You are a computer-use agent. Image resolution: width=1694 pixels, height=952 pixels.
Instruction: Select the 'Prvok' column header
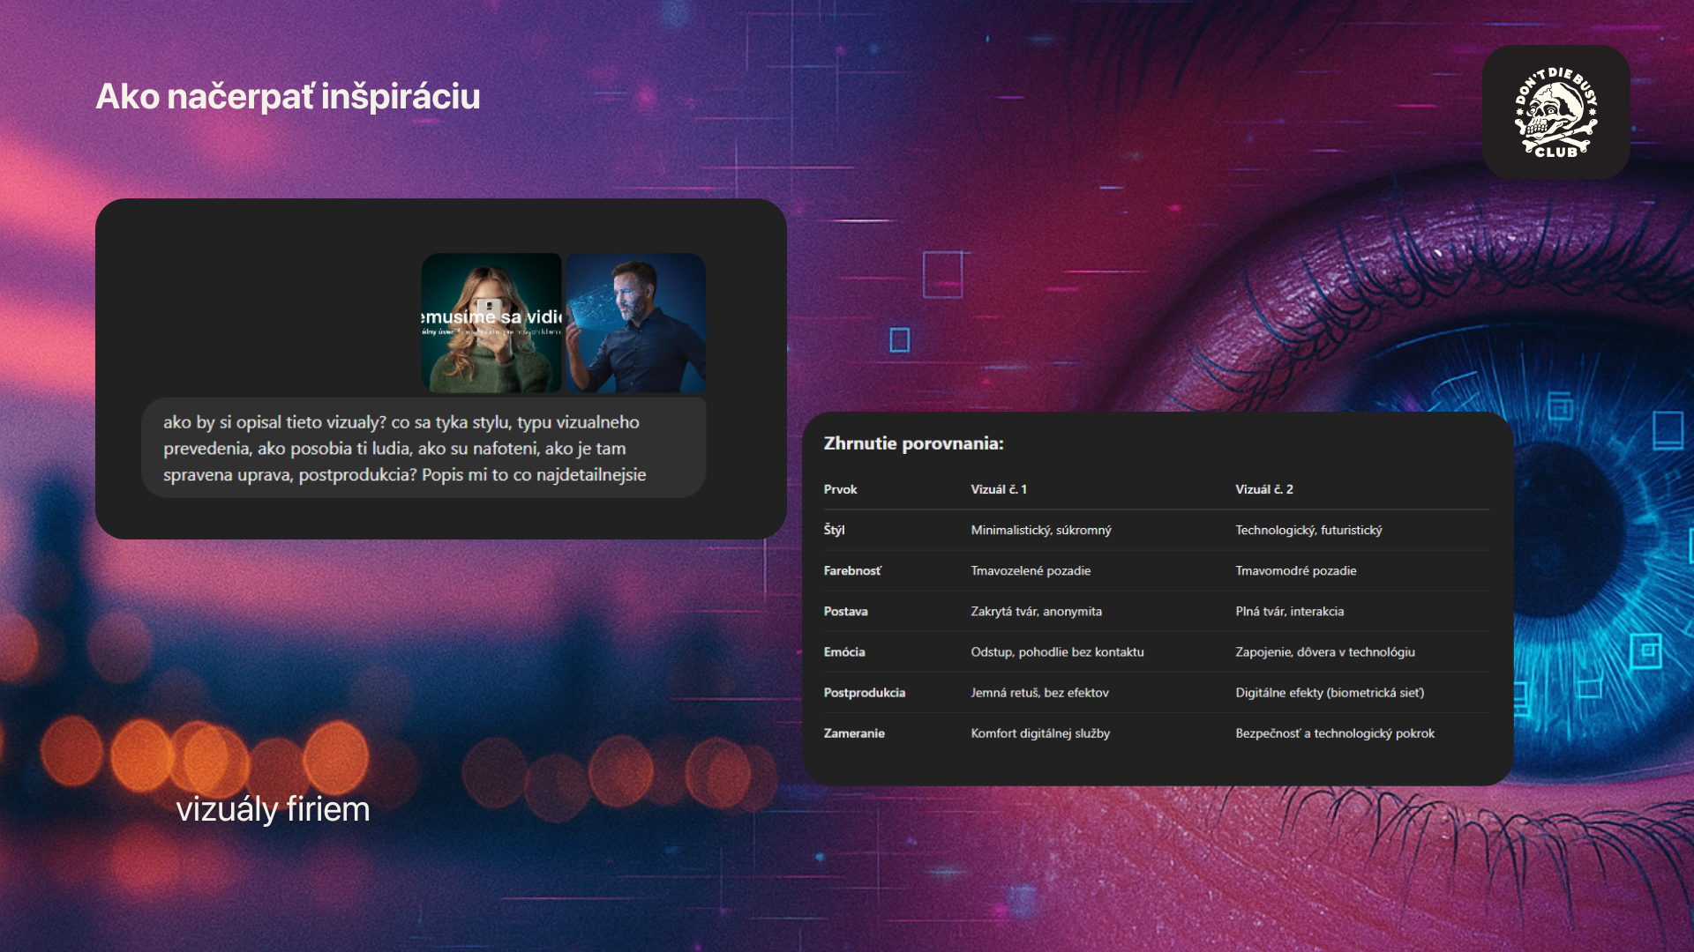(840, 489)
